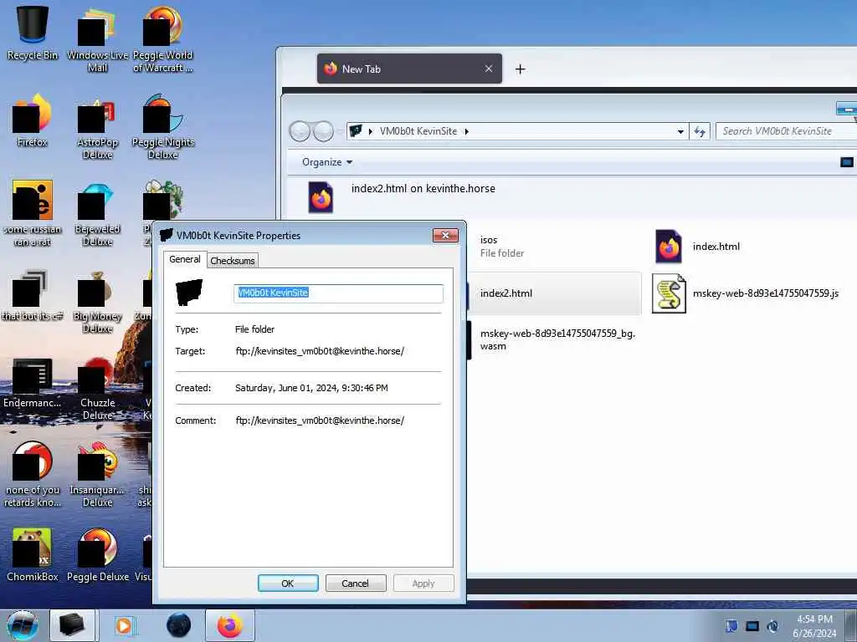
Task: Click the network tray icon
Action: [752, 626]
